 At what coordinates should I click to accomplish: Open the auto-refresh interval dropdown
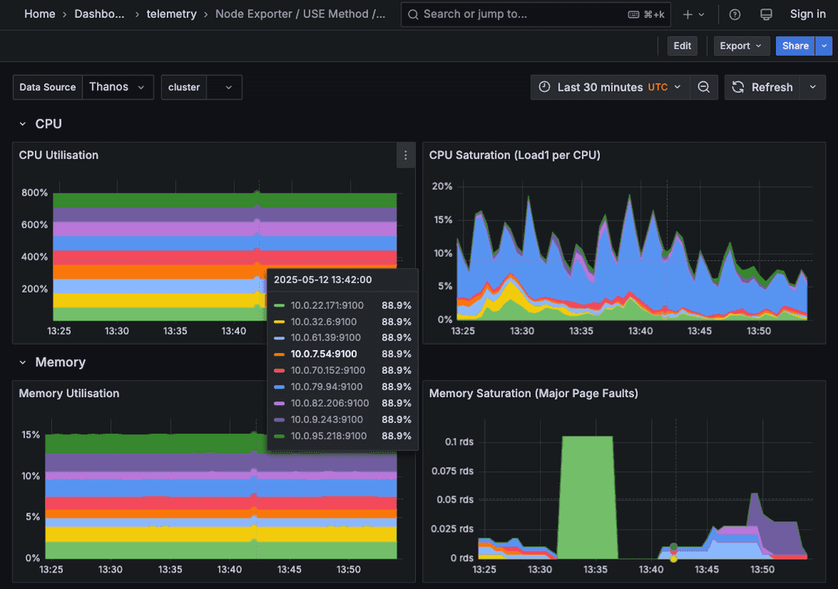[812, 87]
